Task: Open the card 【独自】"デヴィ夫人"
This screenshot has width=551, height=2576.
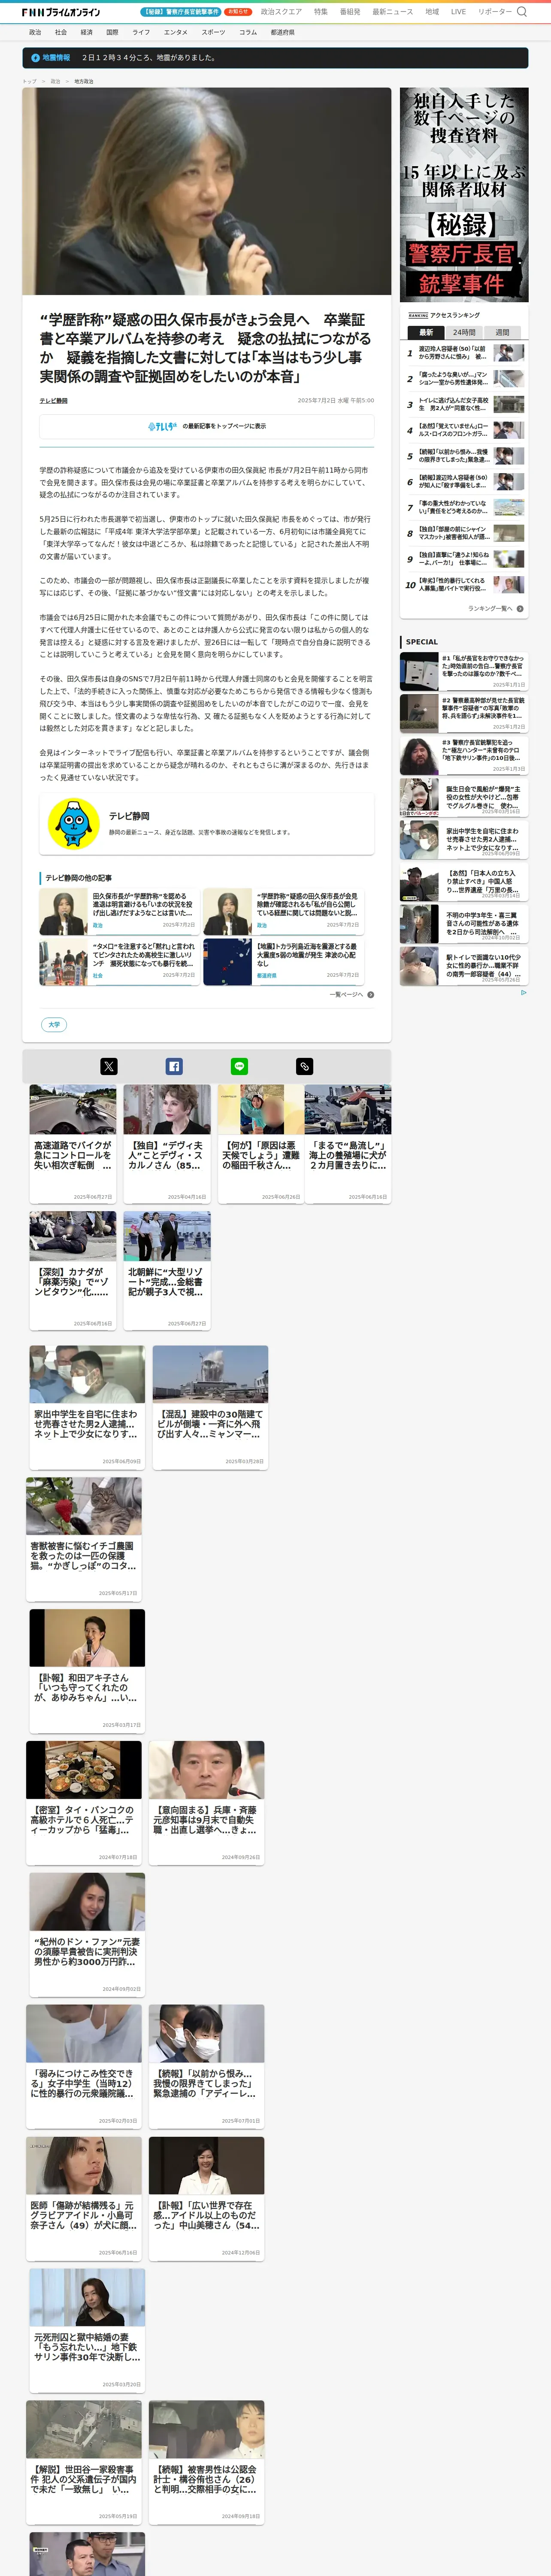Action: click(167, 1144)
